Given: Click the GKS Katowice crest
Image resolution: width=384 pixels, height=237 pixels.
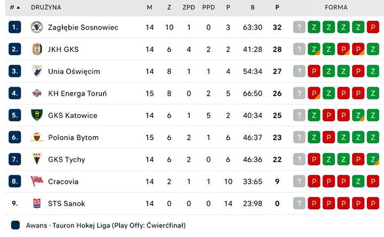Looking at the screenshot, I should [x=37, y=115].
